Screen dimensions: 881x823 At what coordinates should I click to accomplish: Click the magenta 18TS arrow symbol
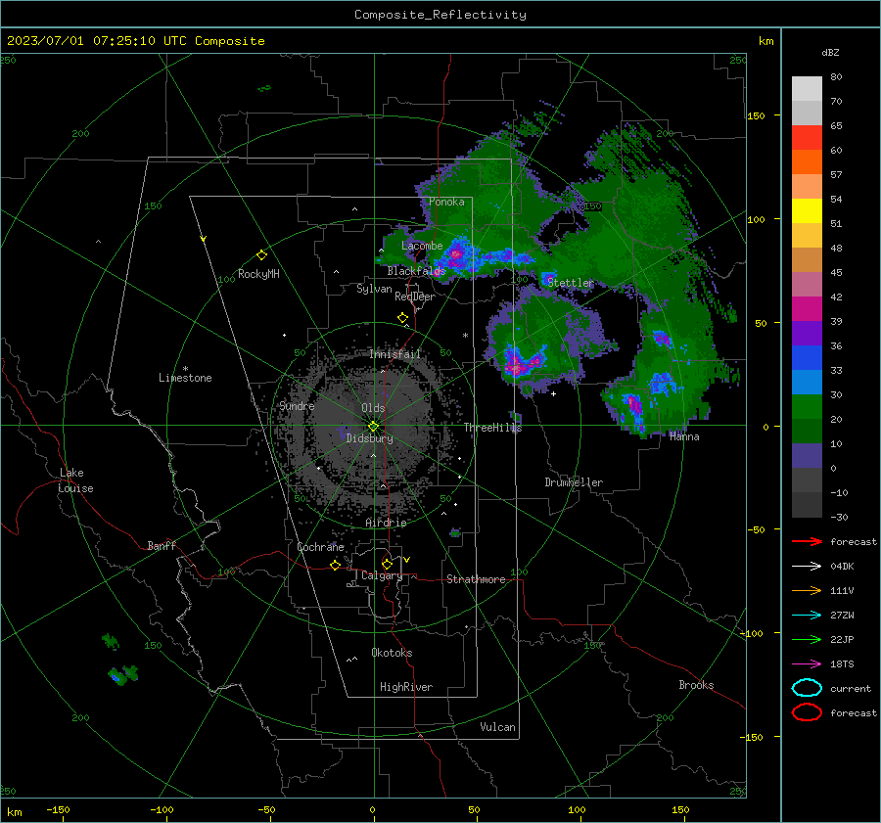tap(807, 664)
